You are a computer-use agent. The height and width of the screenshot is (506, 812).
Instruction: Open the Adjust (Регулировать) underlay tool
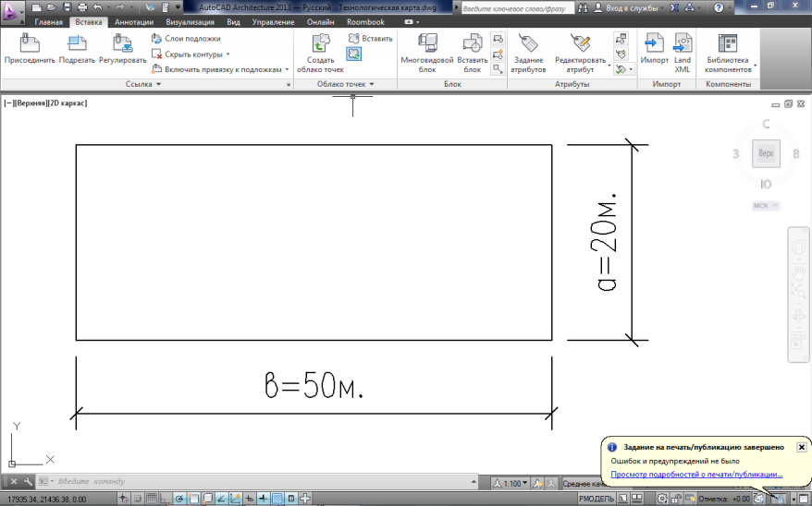[x=123, y=50]
